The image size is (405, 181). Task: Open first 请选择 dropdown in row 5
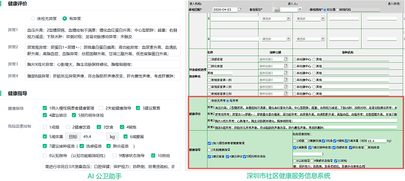[288, 19]
